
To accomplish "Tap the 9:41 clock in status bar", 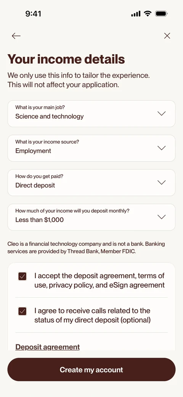I will pyautogui.click(x=33, y=14).
